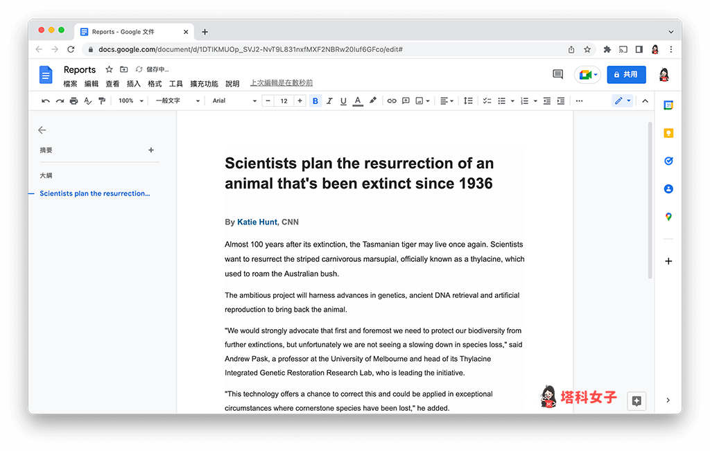Open the 格式 (Format) menu
Image resolution: width=710 pixels, height=451 pixels.
coord(155,84)
